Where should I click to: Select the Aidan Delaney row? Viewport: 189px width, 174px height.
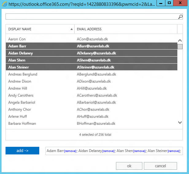91,53
